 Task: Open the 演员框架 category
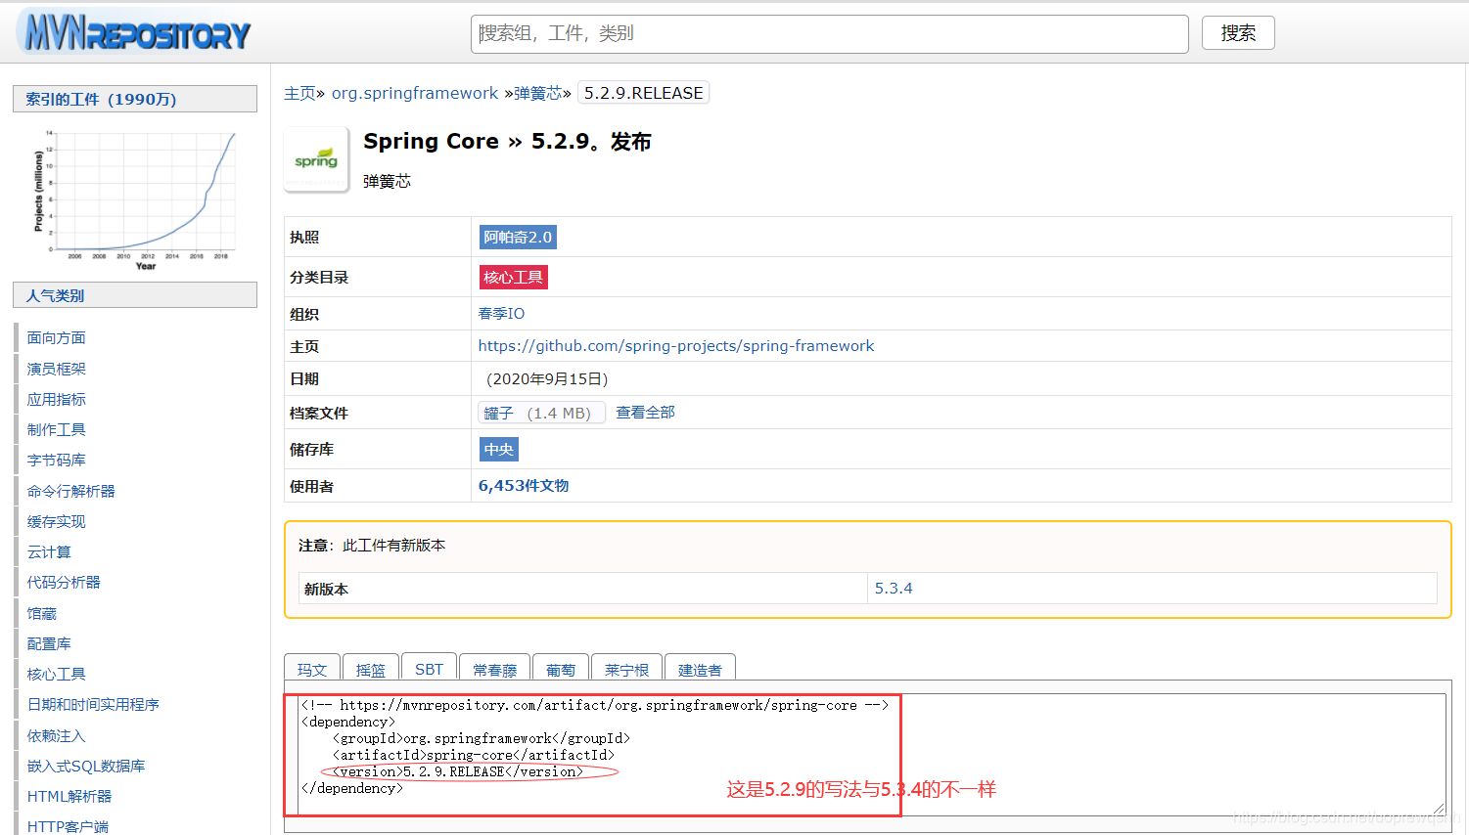[x=57, y=369]
